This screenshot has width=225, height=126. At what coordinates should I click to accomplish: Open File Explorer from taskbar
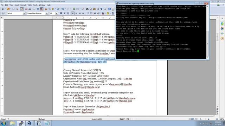coord(13,123)
